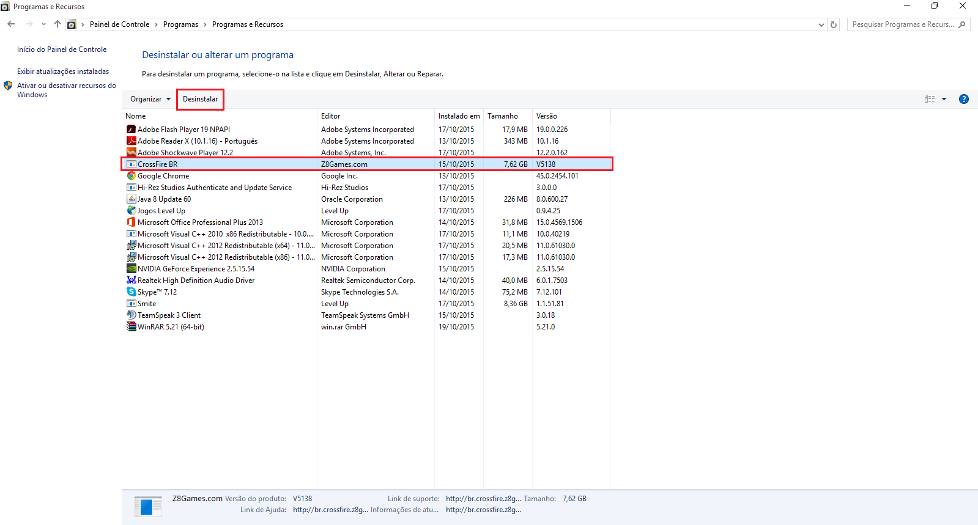Open Ativar ou desativar recursos do Windows

(x=67, y=90)
